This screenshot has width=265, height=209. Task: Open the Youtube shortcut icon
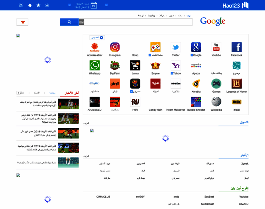click(x=216, y=47)
